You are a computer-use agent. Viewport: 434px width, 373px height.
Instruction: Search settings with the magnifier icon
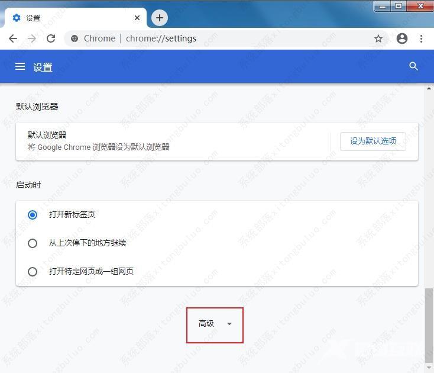(413, 66)
